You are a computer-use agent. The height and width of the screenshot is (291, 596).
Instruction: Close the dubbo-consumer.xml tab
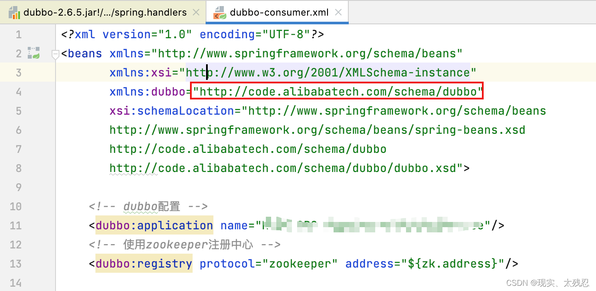point(339,13)
